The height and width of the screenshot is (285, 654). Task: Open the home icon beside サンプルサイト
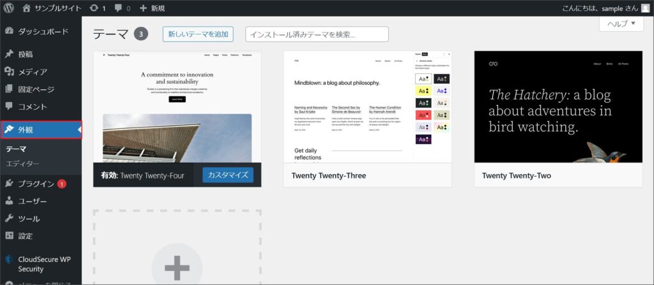pyautogui.click(x=27, y=8)
